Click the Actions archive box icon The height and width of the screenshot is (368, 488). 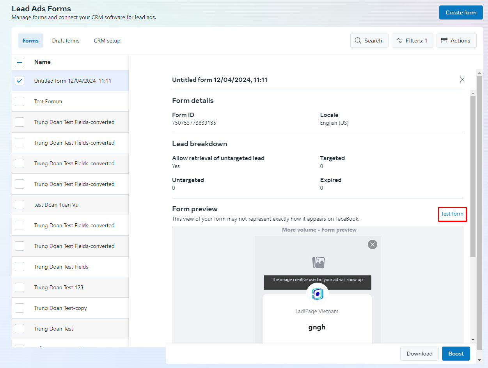444,41
